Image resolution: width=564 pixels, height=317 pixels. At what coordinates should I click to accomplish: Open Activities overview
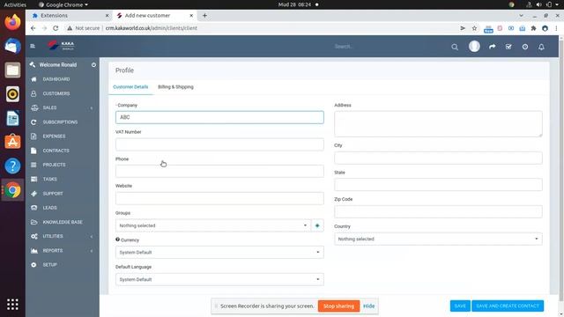[x=15, y=4]
